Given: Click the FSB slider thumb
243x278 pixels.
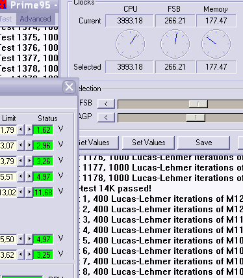Looking at the screenshot, I should tap(198, 104).
